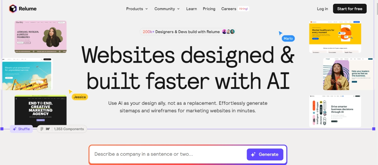Click the sparkle icon in Shuffle badge
Screen dimensions: 378x165
click(14, 129)
